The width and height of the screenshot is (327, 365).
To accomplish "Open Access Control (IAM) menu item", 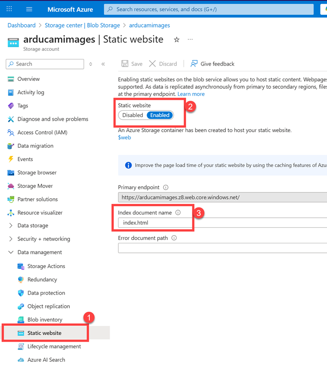I will (x=42, y=133).
